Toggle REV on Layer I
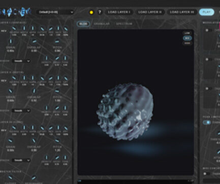The image size is (220, 184). click(4, 31)
